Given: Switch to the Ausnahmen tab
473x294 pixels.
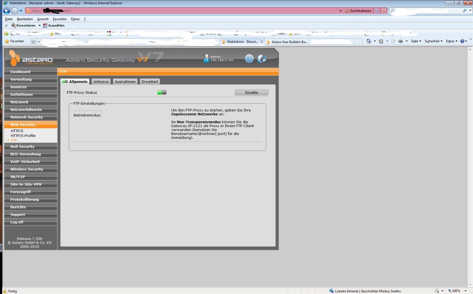Looking at the screenshot, I should [125, 81].
